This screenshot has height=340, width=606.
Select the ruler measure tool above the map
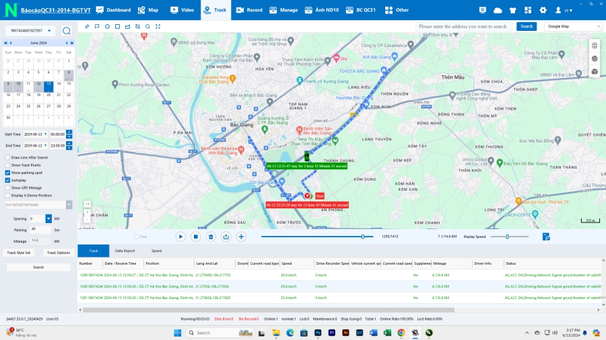click(x=87, y=26)
